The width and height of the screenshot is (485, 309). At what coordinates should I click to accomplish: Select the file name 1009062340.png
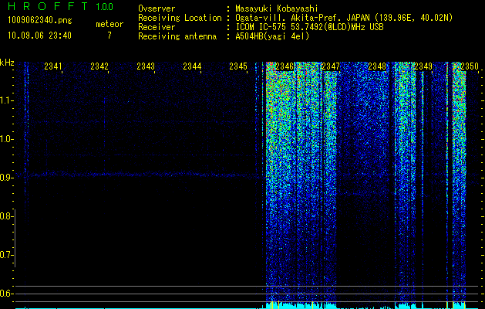tap(40, 20)
